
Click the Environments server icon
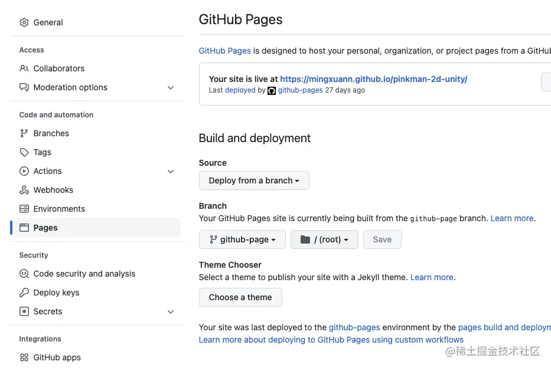24,209
